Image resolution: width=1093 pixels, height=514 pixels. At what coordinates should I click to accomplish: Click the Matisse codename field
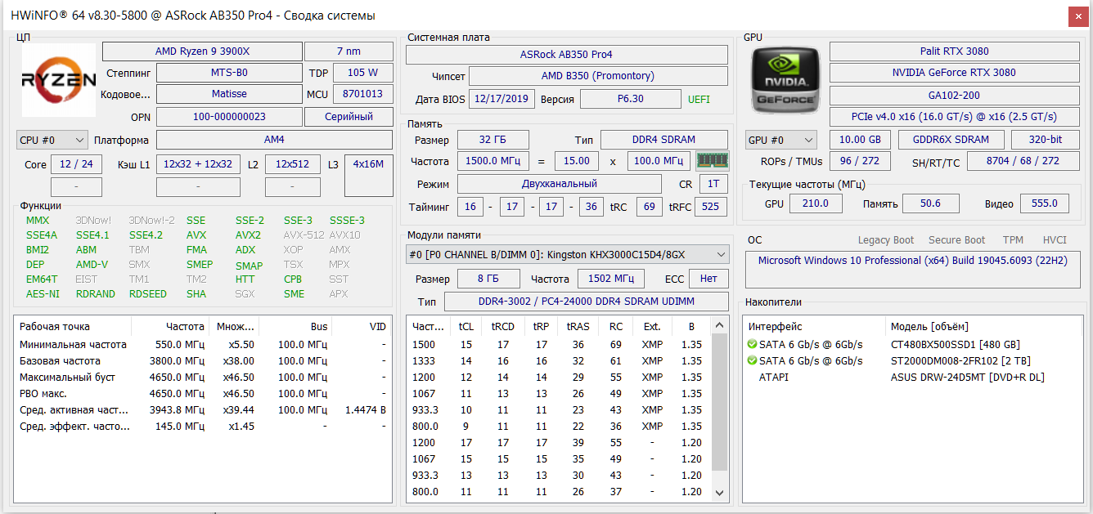(x=229, y=94)
